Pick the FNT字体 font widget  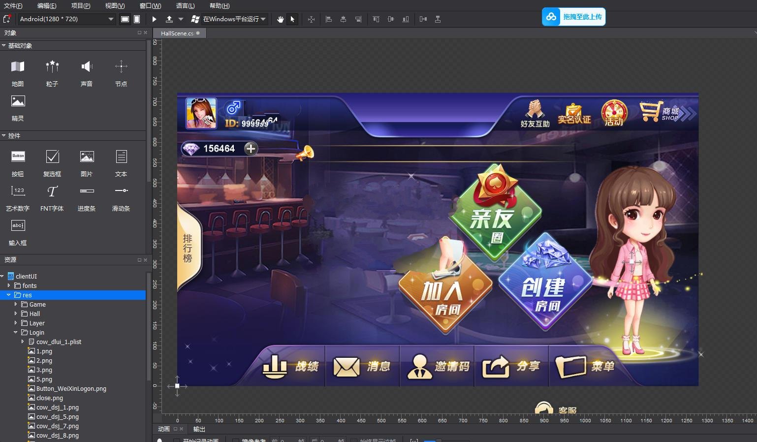[x=52, y=198]
